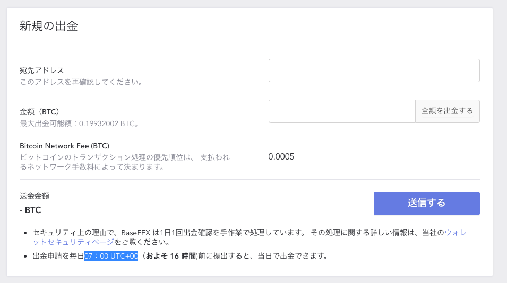Click the 宛先アドレス label text
Viewport: 507px width, 283px height.
(42, 70)
